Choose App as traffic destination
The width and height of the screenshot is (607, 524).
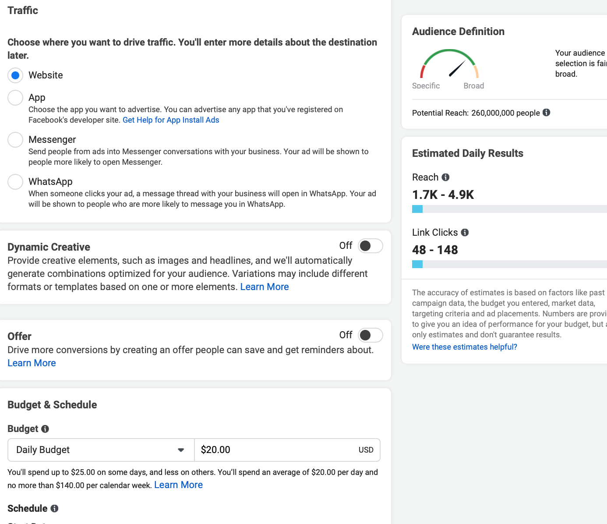[x=15, y=97]
